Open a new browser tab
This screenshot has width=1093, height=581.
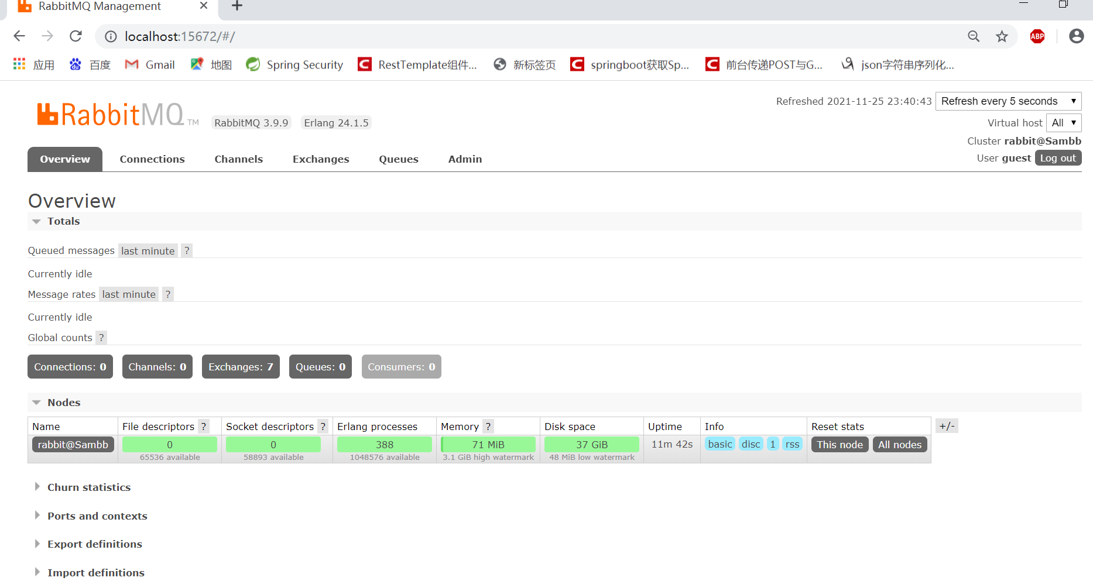[x=237, y=6]
